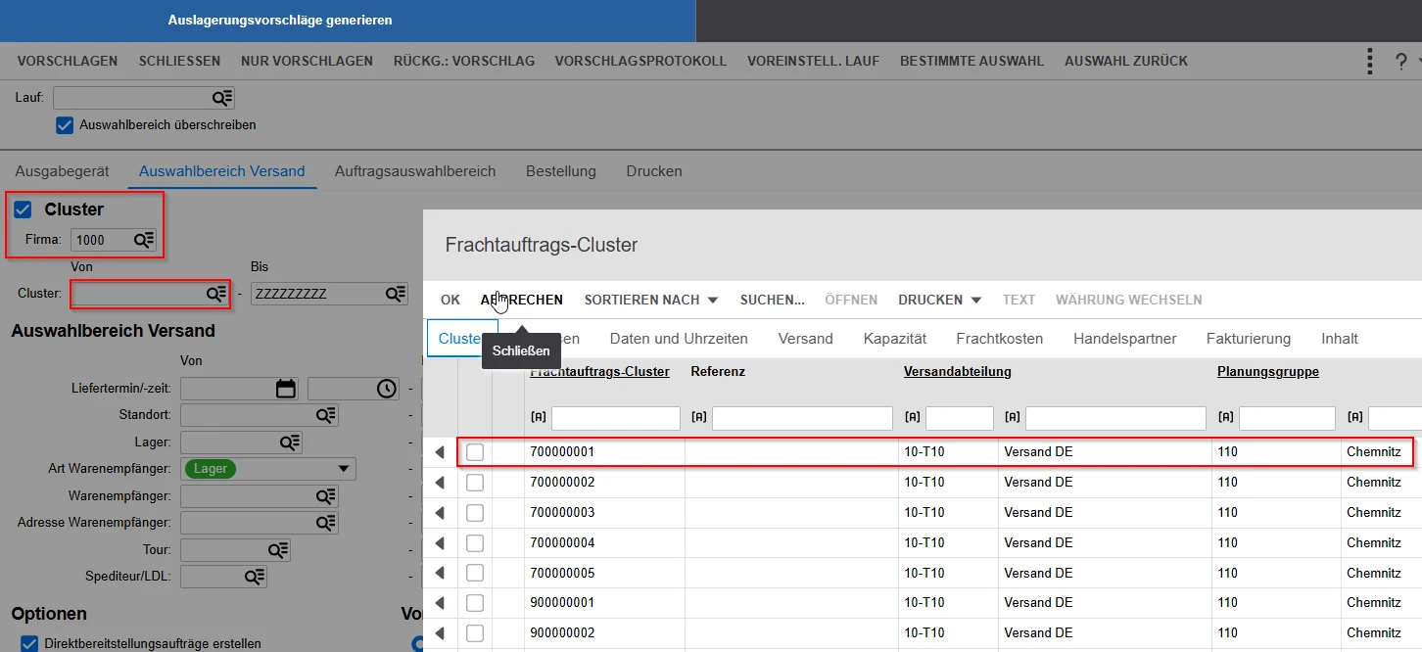The width and height of the screenshot is (1422, 652).
Task: Click filter [A] icon under Frachtauftrags-Cluster column
Action: [x=538, y=417]
